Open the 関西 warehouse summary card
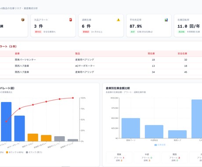 174,157
